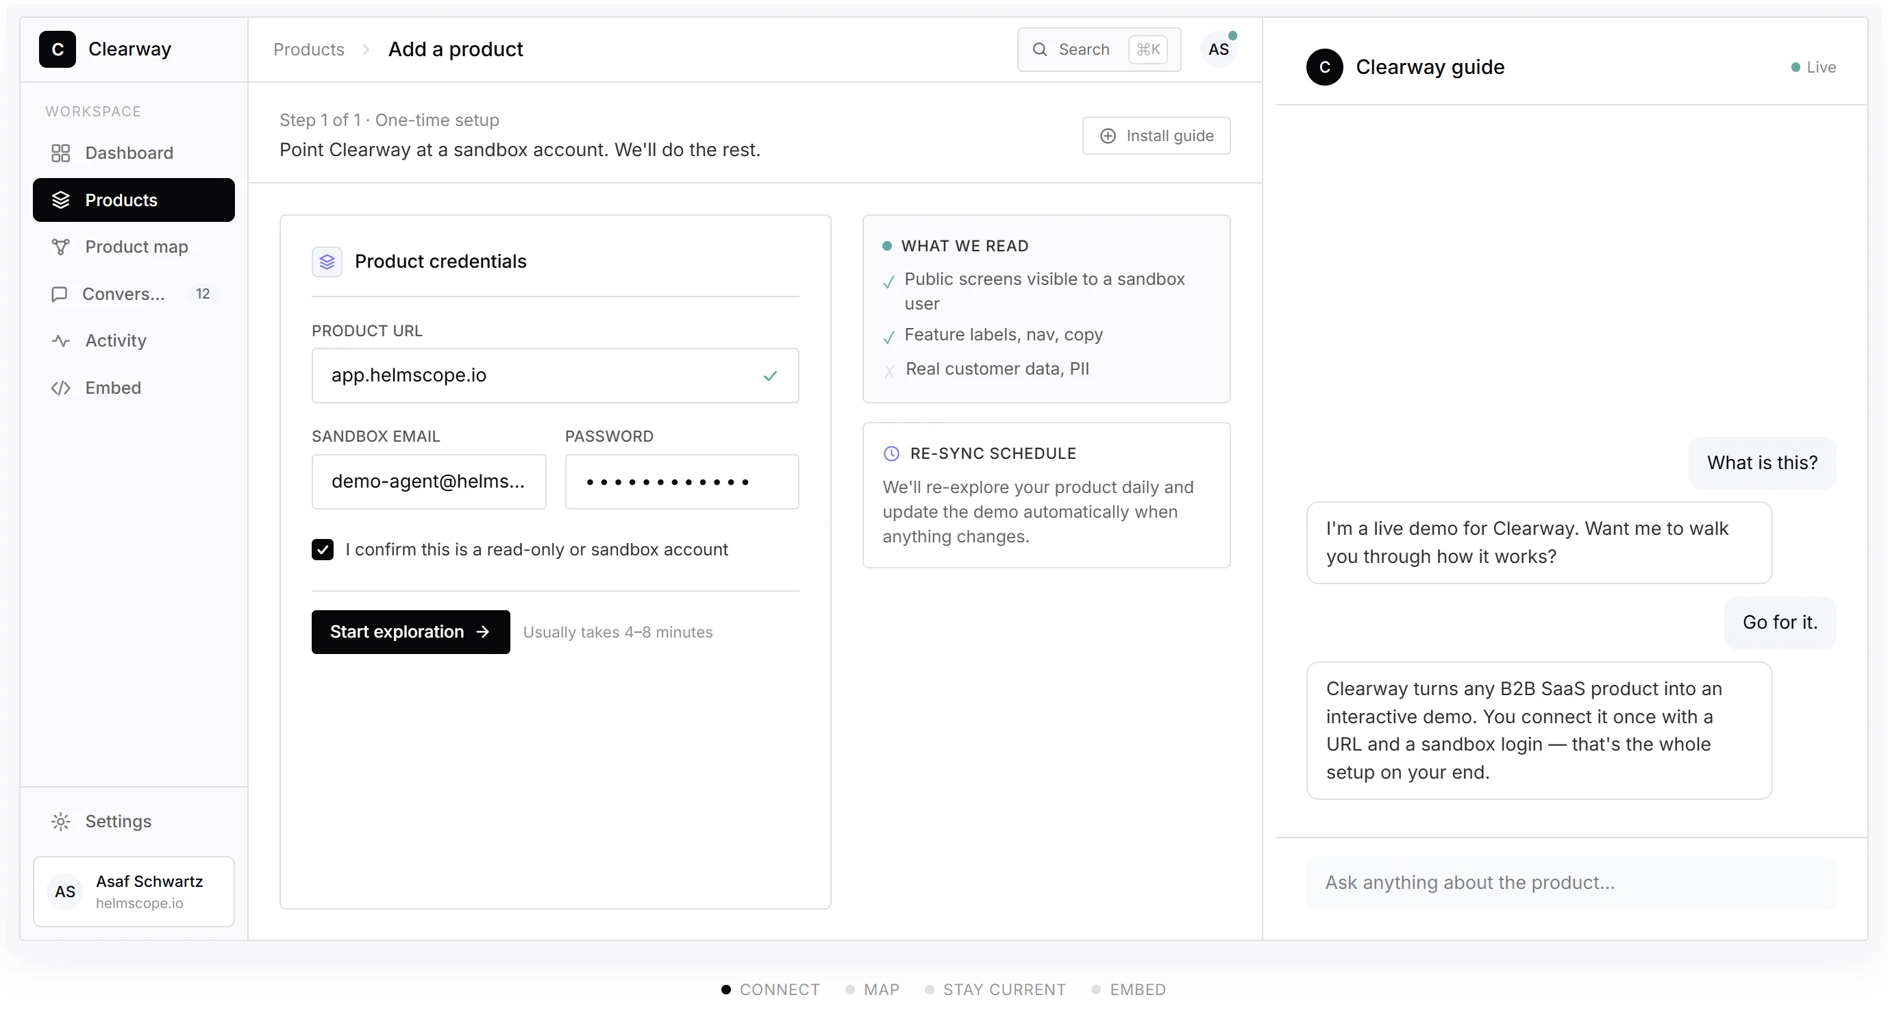The image size is (1888, 1017).
Task: Click the Embed code brackets icon
Action: pyautogui.click(x=61, y=388)
